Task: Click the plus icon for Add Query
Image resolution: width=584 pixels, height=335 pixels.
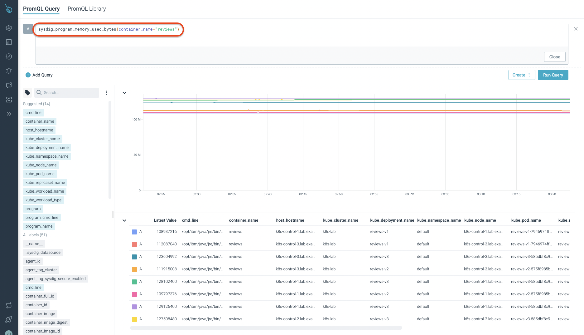Action: coord(28,75)
